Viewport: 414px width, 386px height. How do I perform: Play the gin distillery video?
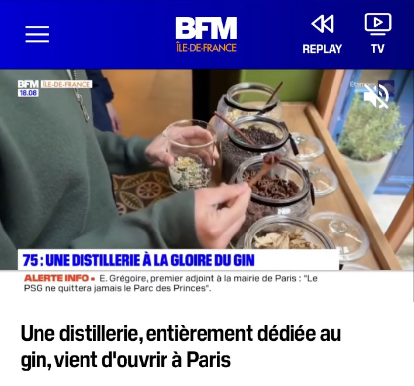207,169
